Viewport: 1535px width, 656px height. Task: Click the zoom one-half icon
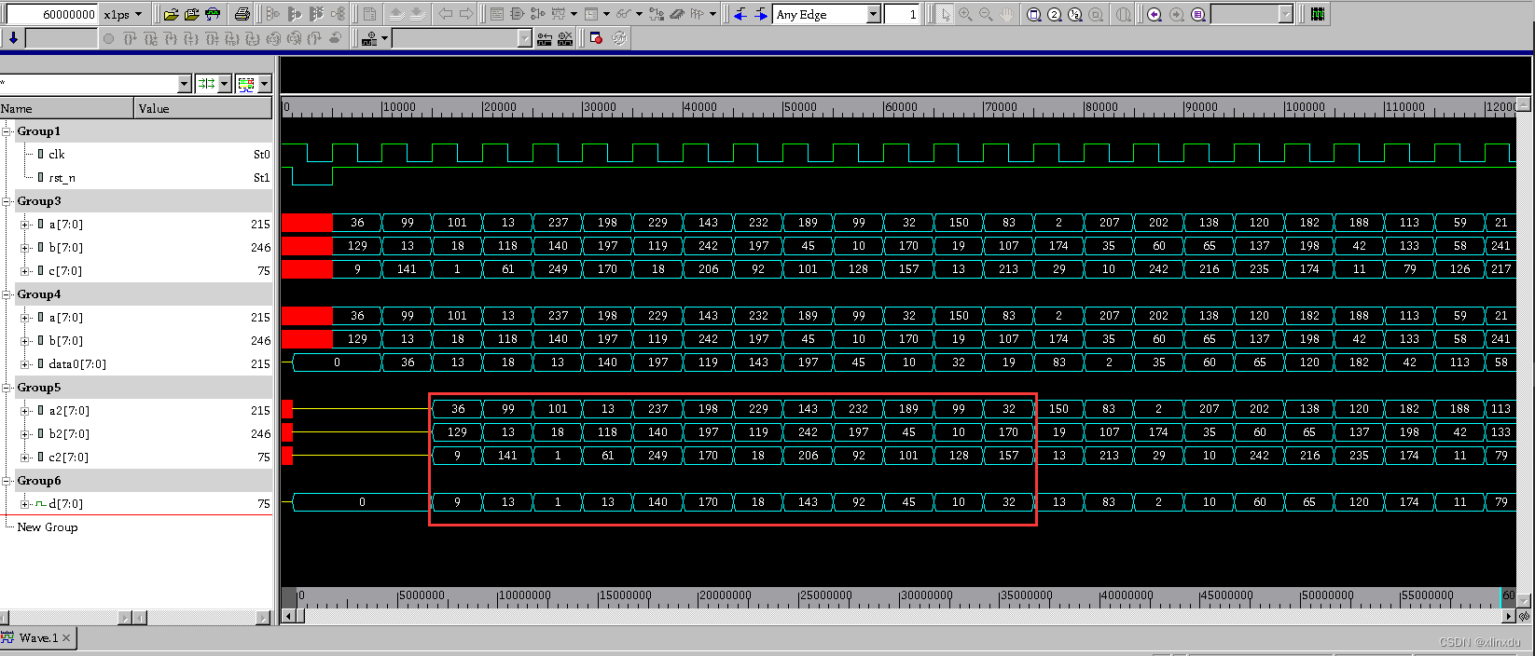(1075, 14)
